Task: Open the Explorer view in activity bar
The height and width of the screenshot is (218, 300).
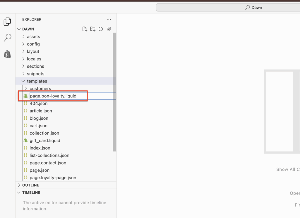Action: [x=7, y=21]
